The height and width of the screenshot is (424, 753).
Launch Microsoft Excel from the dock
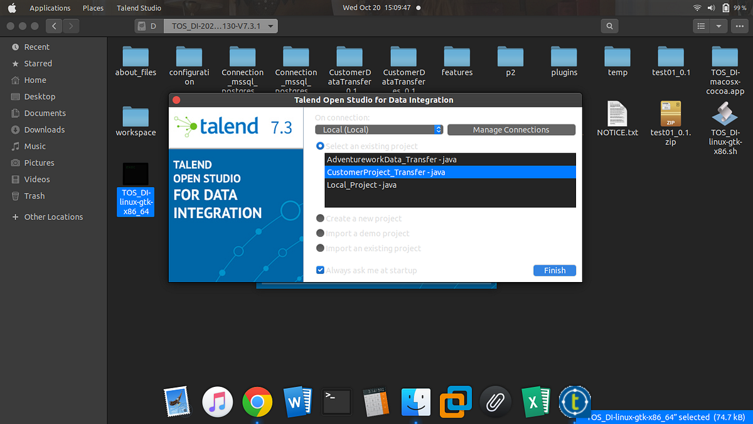(535, 402)
